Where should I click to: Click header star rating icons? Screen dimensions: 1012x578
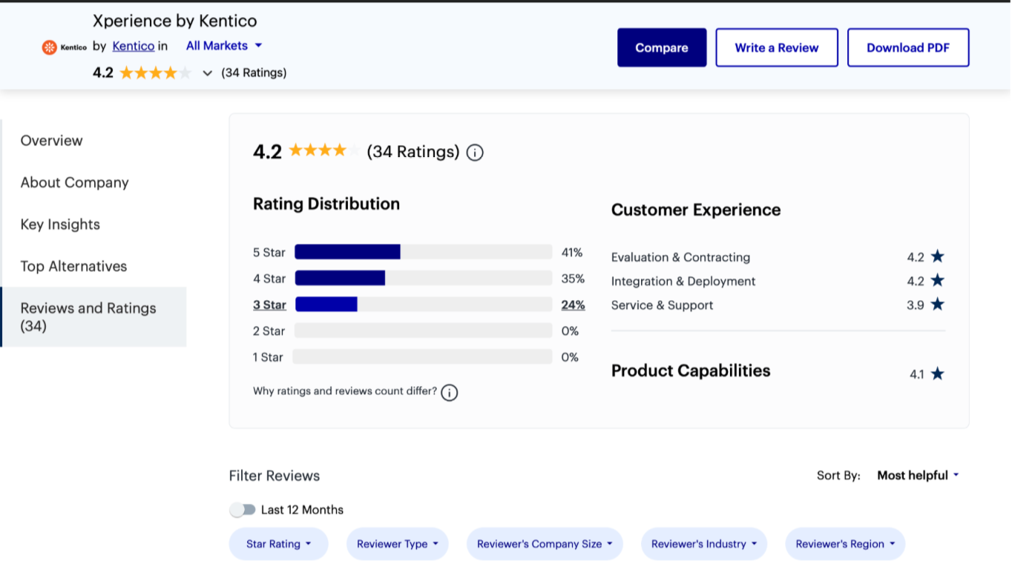pos(155,73)
